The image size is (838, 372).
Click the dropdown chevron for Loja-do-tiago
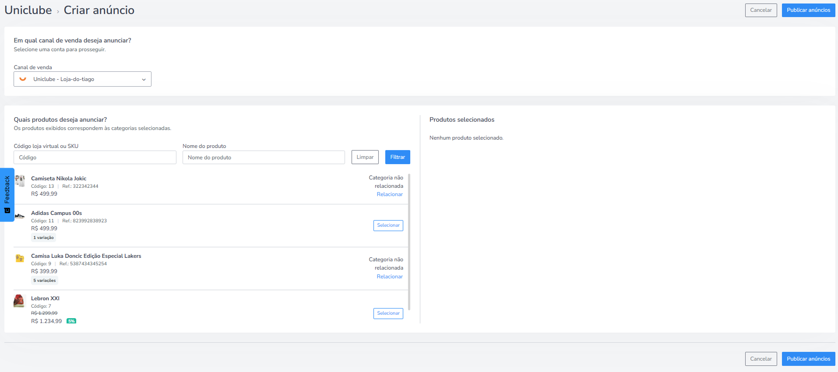(x=144, y=80)
